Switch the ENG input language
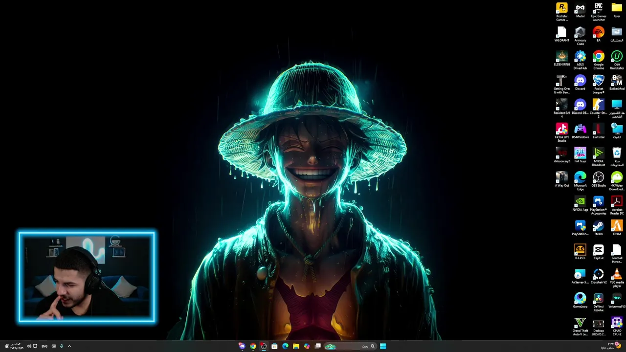The height and width of the screenshot is (352, 626). (x=45, y=346)
